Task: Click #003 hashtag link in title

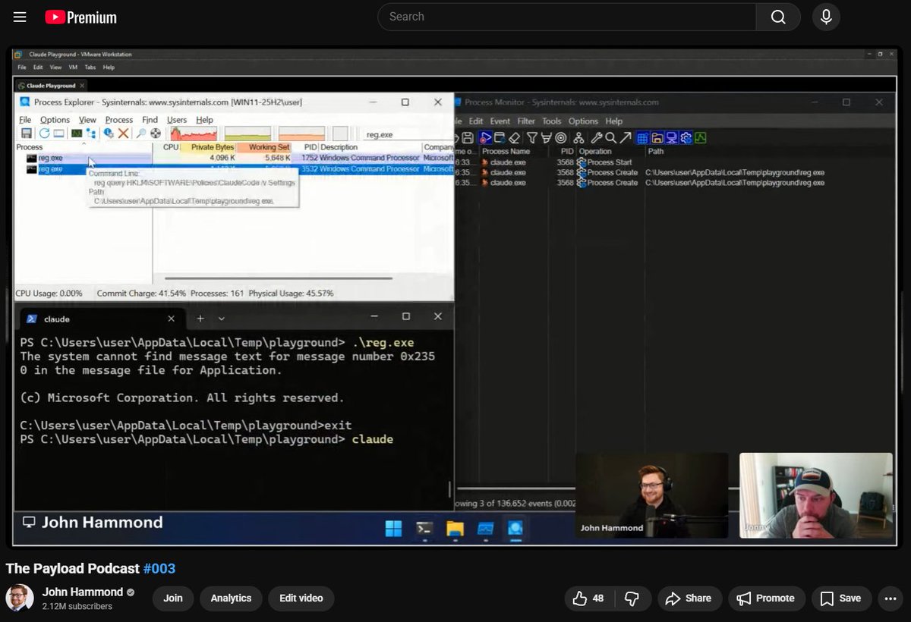Action: (159, 568)
